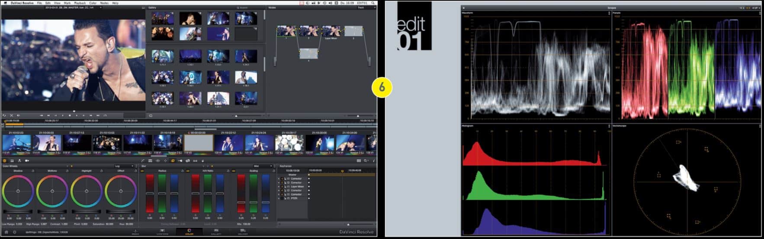The height and width of the screenshot is (239, 764).
Task: Reset the H/V Ratio sliders
Action: 228,171
